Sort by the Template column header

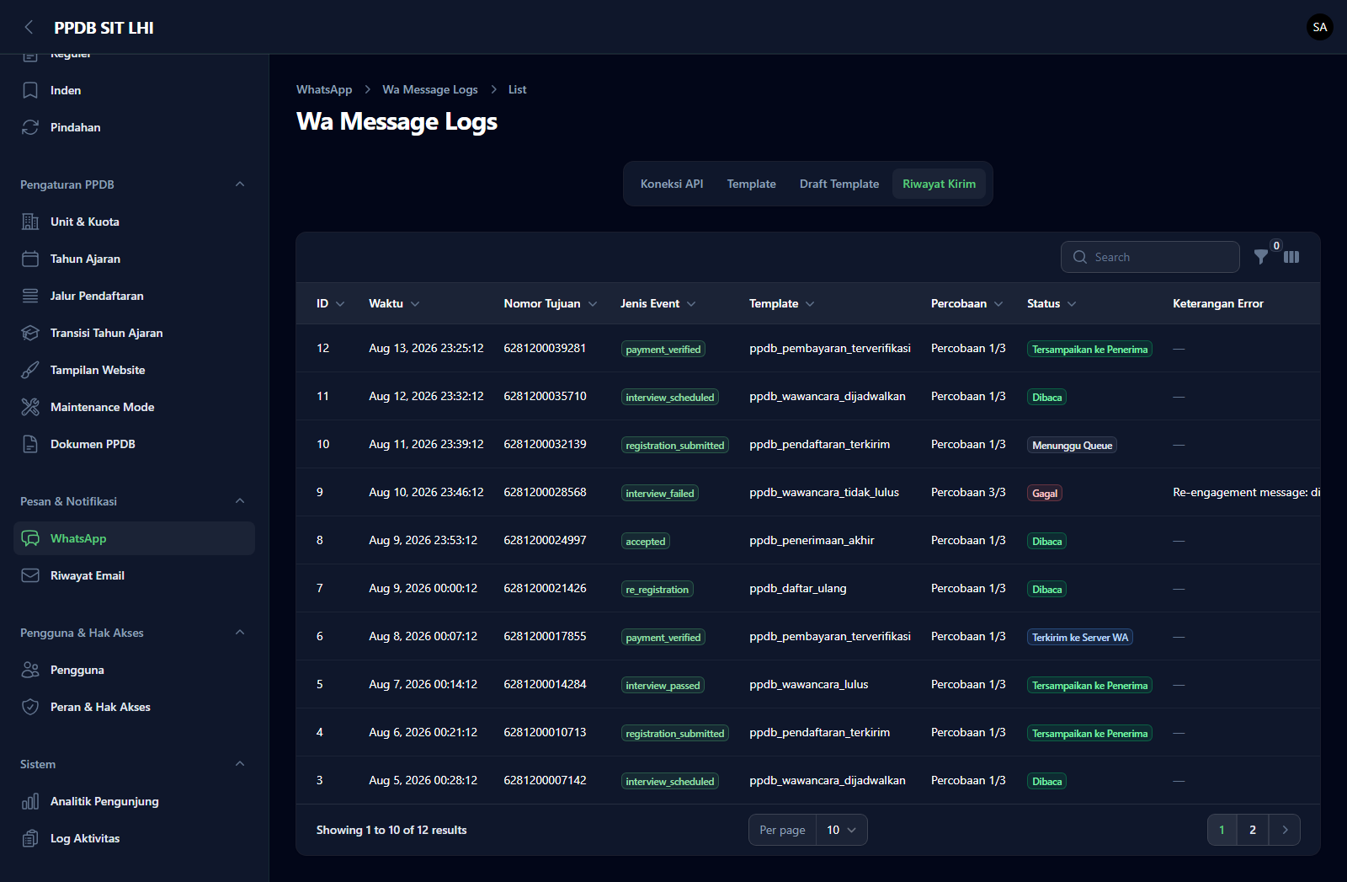coord(782,303)
